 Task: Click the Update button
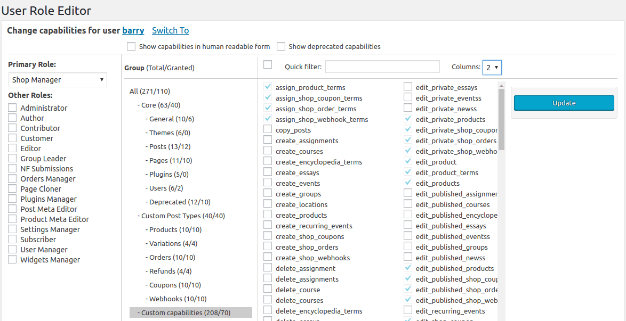[x=564, y=103]
